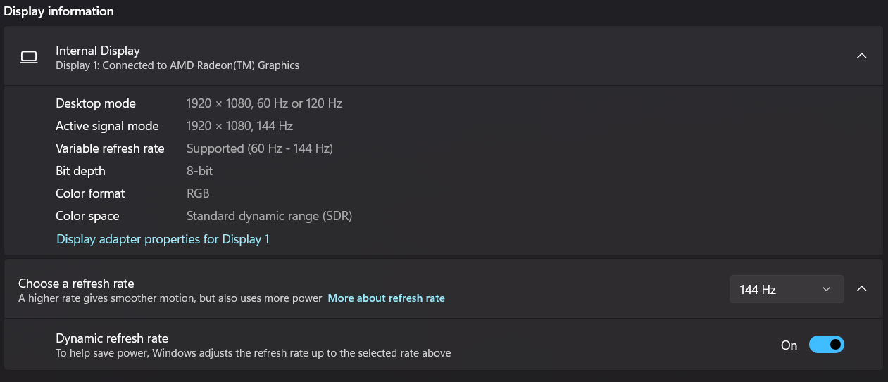
Task: Click the Standard dynamic range (SDR) value
Action: [x=269, y=216]
